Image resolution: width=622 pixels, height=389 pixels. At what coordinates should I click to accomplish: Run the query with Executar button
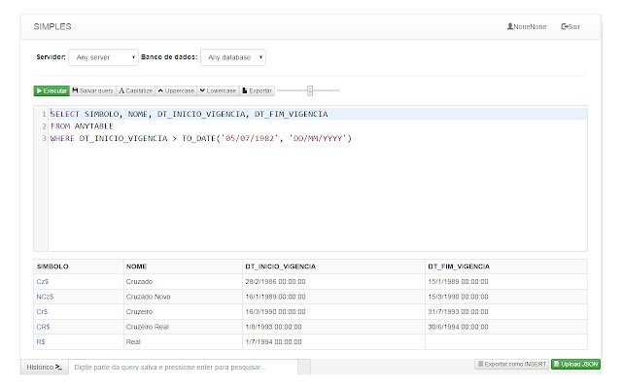click(x=52, y=90)
